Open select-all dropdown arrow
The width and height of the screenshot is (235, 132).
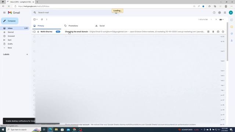(37, 19)
